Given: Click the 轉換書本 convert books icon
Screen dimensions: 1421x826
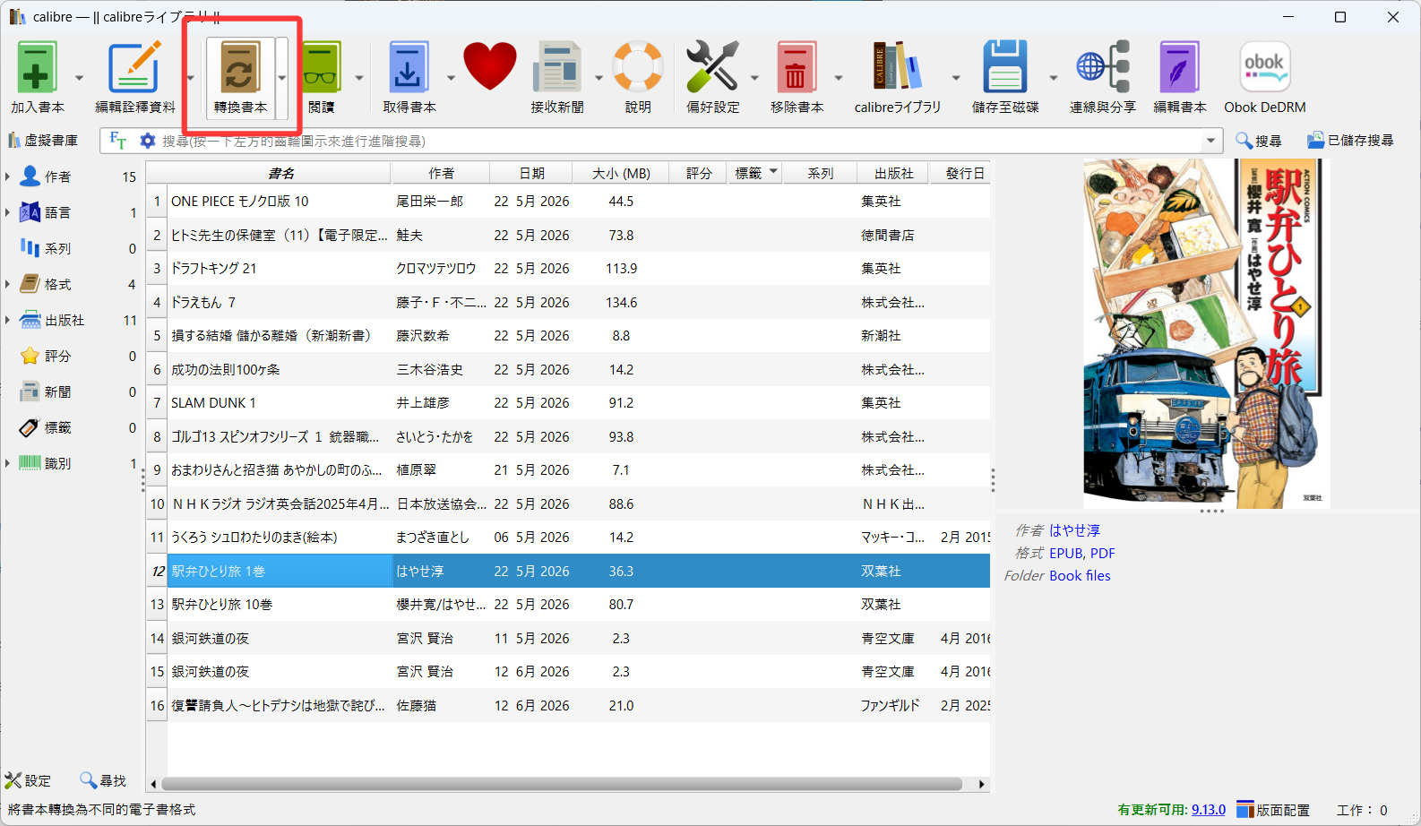Looking at the screenshot, I should 240,67.
